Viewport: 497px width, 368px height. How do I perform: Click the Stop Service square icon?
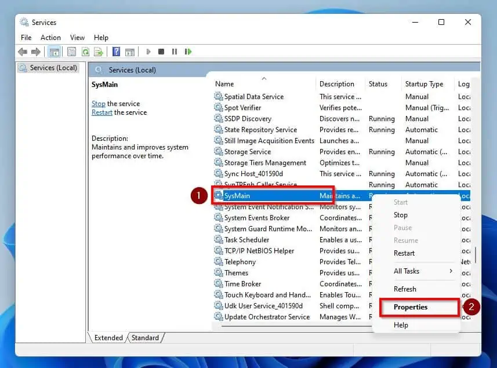point(161,52)
